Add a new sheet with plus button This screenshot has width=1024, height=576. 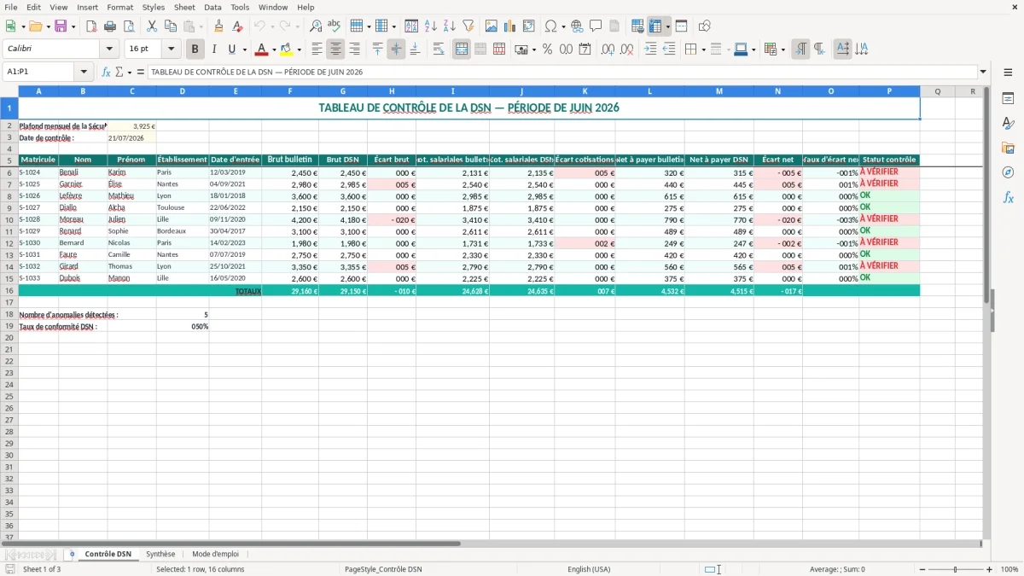72,554
